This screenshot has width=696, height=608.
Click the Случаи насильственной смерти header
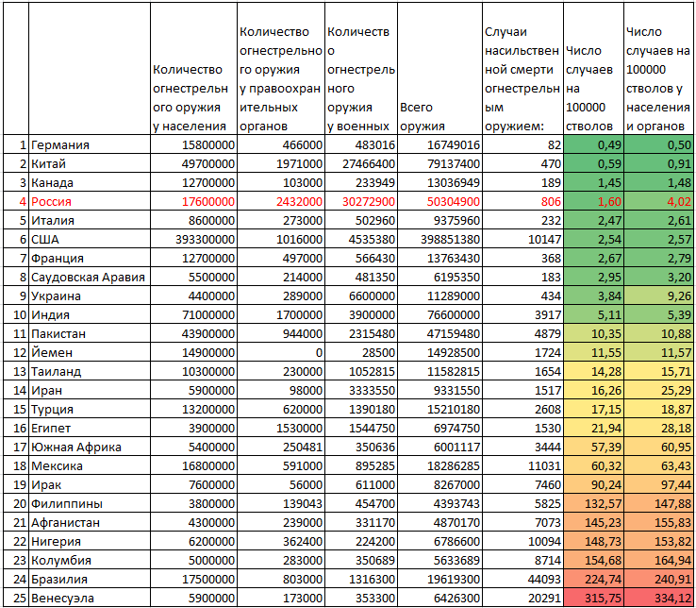(522, 69)
